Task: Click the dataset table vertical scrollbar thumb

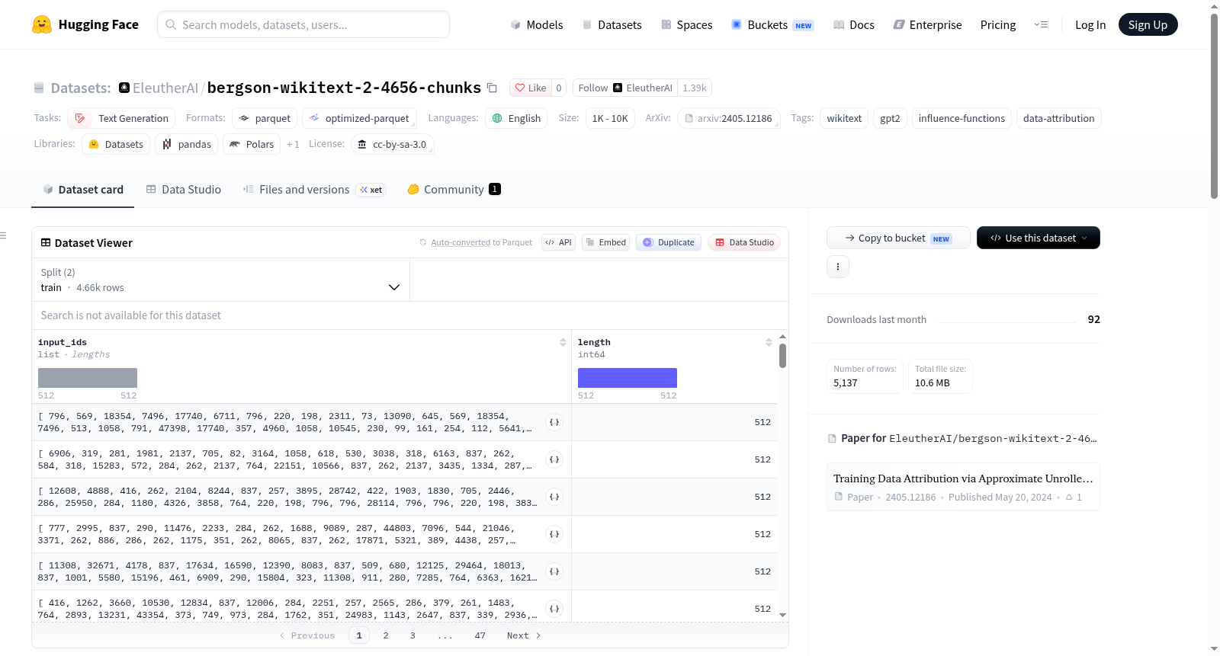Action: (782, 356)
